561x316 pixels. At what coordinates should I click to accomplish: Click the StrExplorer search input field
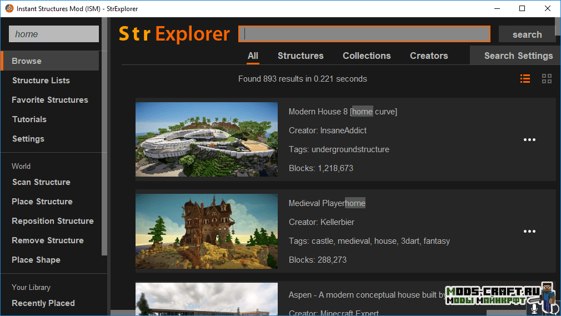click(364, 34)
